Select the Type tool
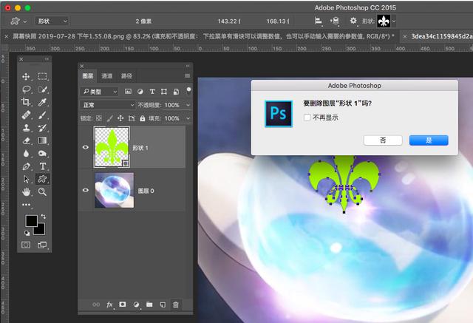 coord(43,166)
